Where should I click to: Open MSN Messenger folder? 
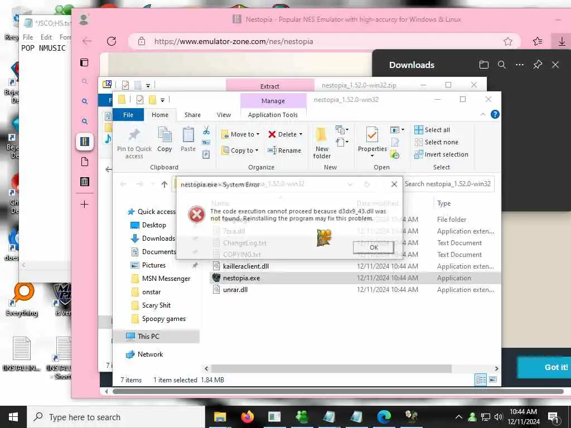pos(161,279)
